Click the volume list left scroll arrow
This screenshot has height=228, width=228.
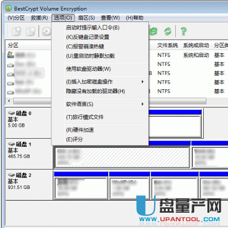click(x=9, y=101)
